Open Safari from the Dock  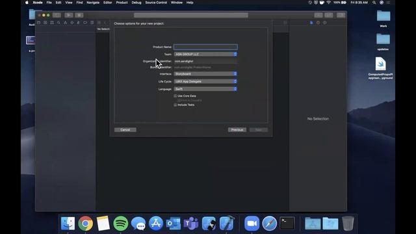[x=270, y=224]
